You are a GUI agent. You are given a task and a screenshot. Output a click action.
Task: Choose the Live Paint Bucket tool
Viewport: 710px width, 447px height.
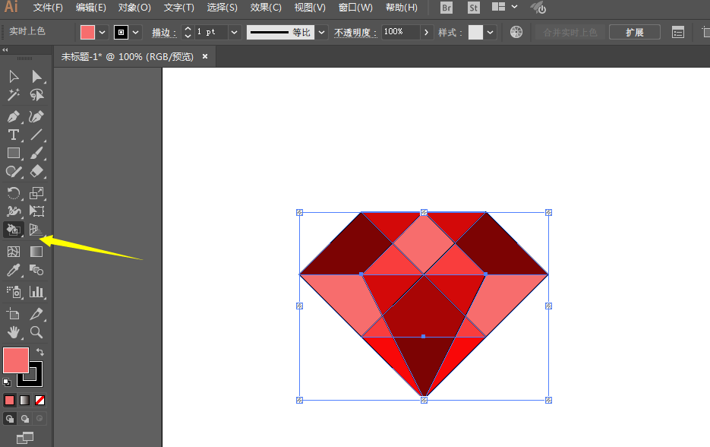[x=14, y=230]
